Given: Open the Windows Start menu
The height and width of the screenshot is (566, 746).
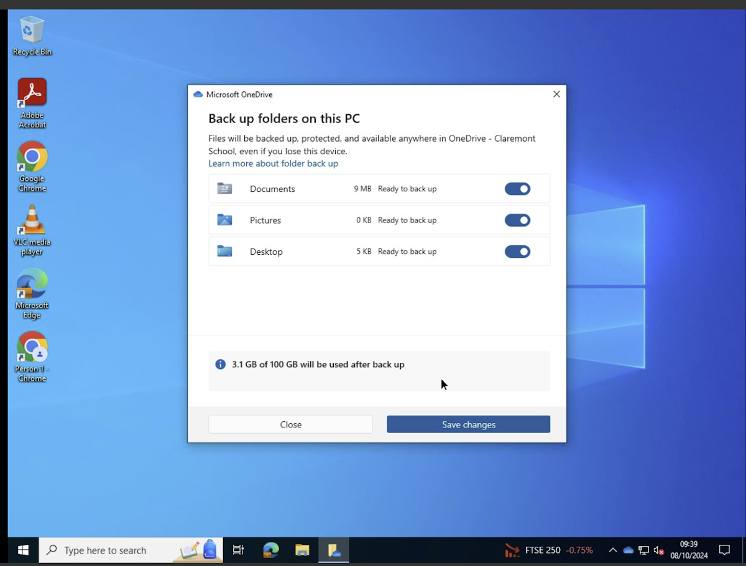Looking at the screenshot, I should click(x=23, y=550).
